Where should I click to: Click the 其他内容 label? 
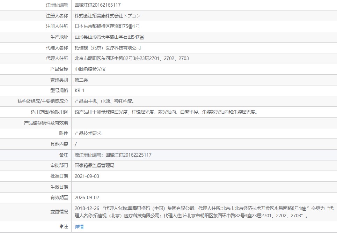pyautogui.click(x=59, y=144)
